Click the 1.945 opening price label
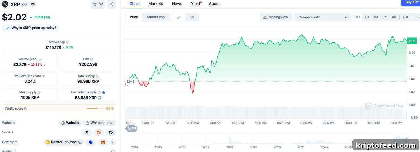Image resolution: width=420 pixels, height=152 pixels. [130, 82]
